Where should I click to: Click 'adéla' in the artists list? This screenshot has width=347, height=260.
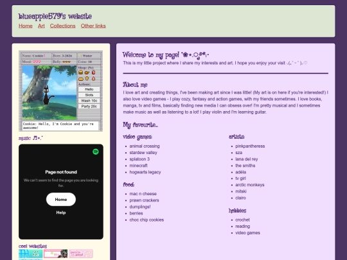[241, 172]
